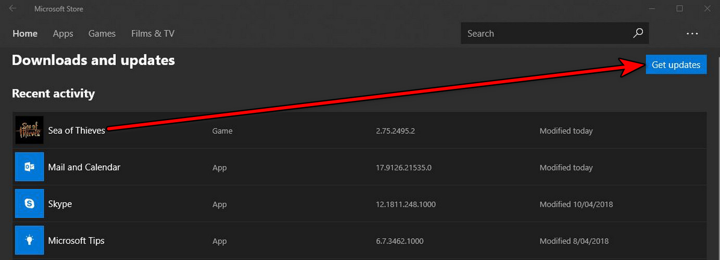Click the Mail and Calendar app icon

(x=30, y=167)
